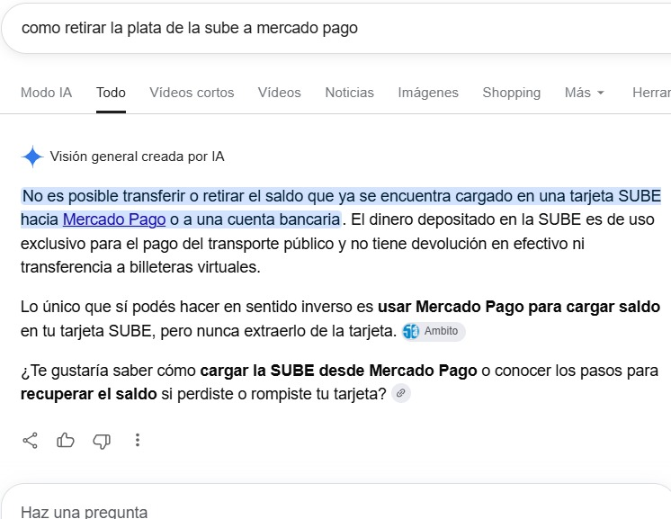Viewport: 671px width, 519px height.
Task: Click the text 'transferencia a billeteras virtuales.'
Action: pyautogui.click(x=140, y=267)
